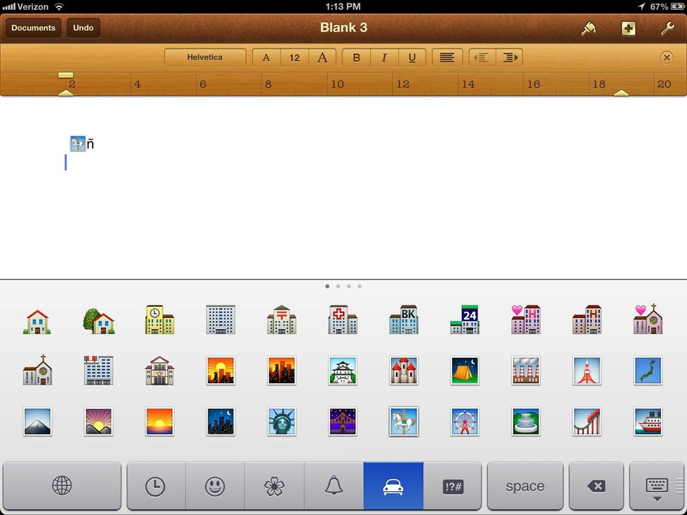Switch to the smiley emoji category
This screenshot has height=515, width=687.
215,486
